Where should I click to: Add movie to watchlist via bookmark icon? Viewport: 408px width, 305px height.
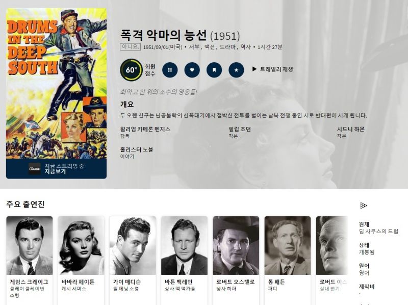point(214,70)
